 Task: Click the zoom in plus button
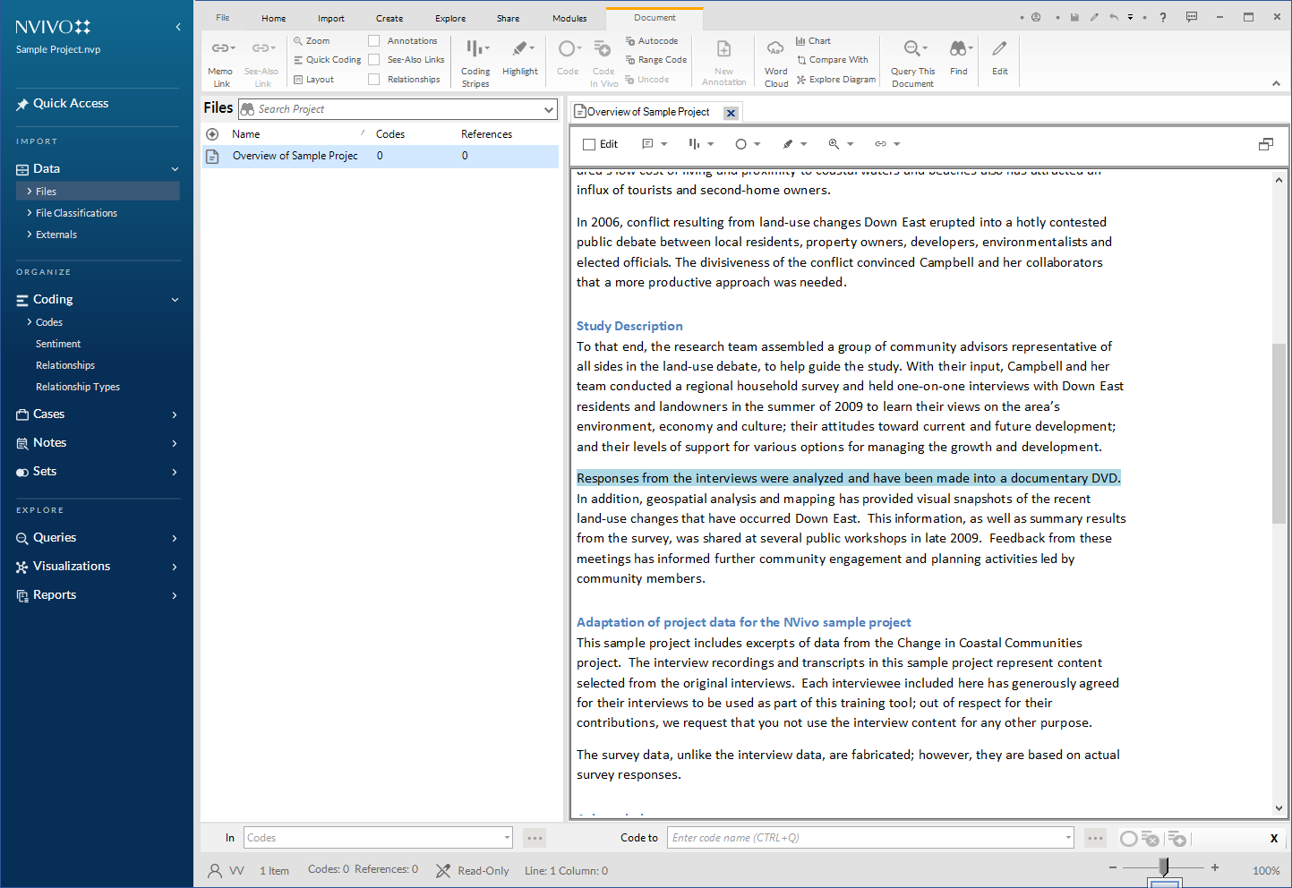[1215, 867]
